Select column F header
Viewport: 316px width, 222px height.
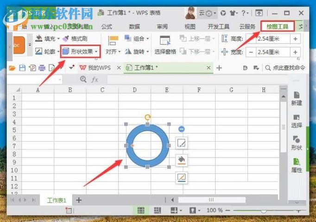(199, 90)
